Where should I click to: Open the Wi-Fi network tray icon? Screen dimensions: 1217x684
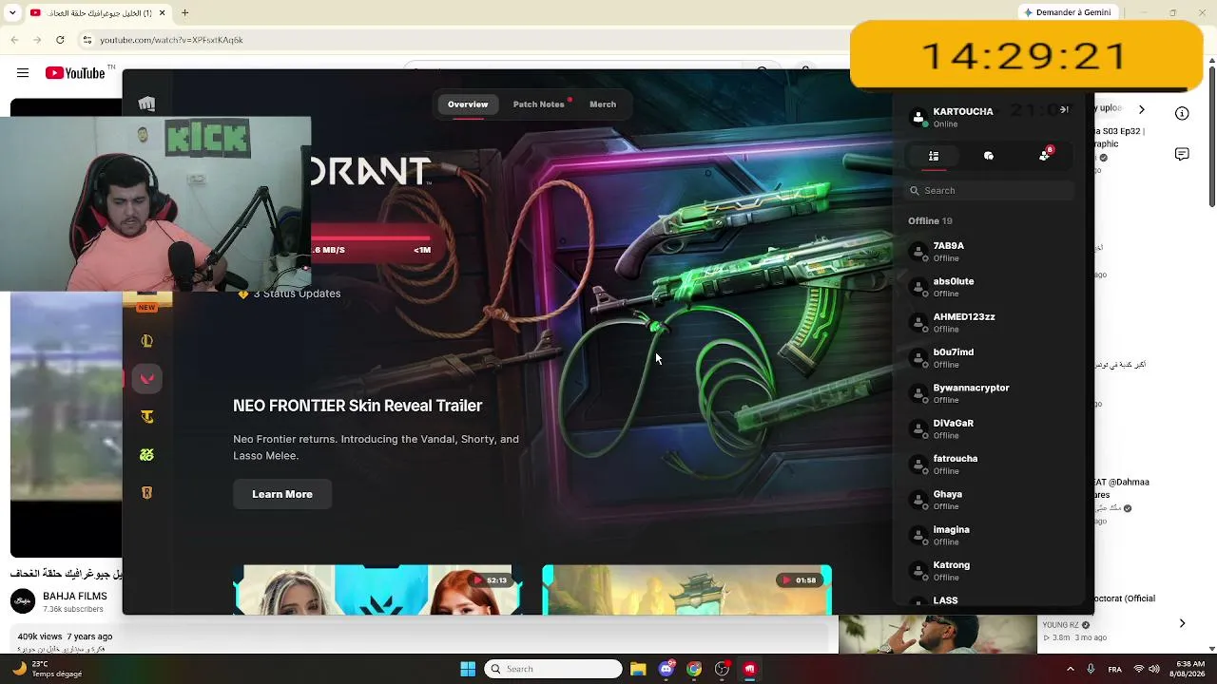[1139, 669]
